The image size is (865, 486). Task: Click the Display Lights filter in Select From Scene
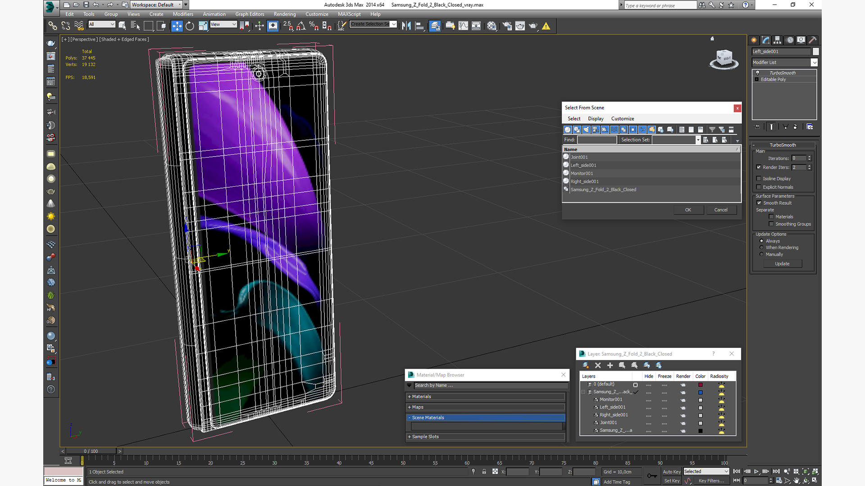coord(586,130)
